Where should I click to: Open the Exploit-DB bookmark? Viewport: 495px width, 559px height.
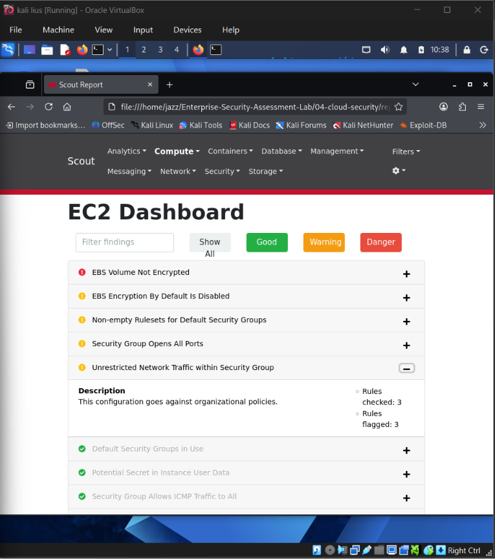(x=423, y=125)
